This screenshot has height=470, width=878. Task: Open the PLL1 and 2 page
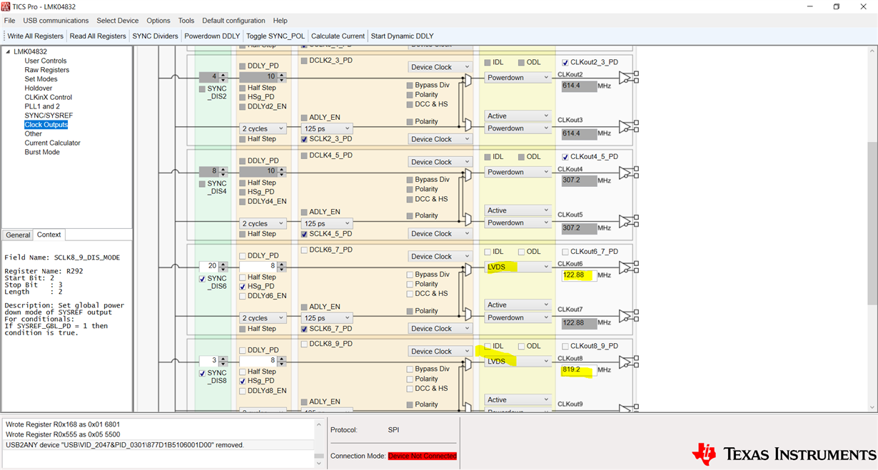coord(42,106)
